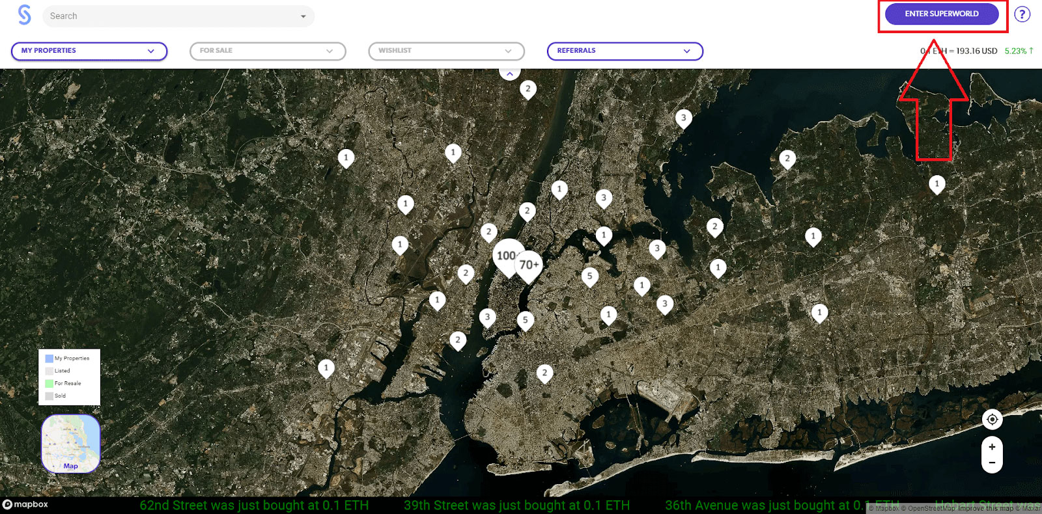Click into the Search input field
1042x514 pixels.
coord(169,16)
